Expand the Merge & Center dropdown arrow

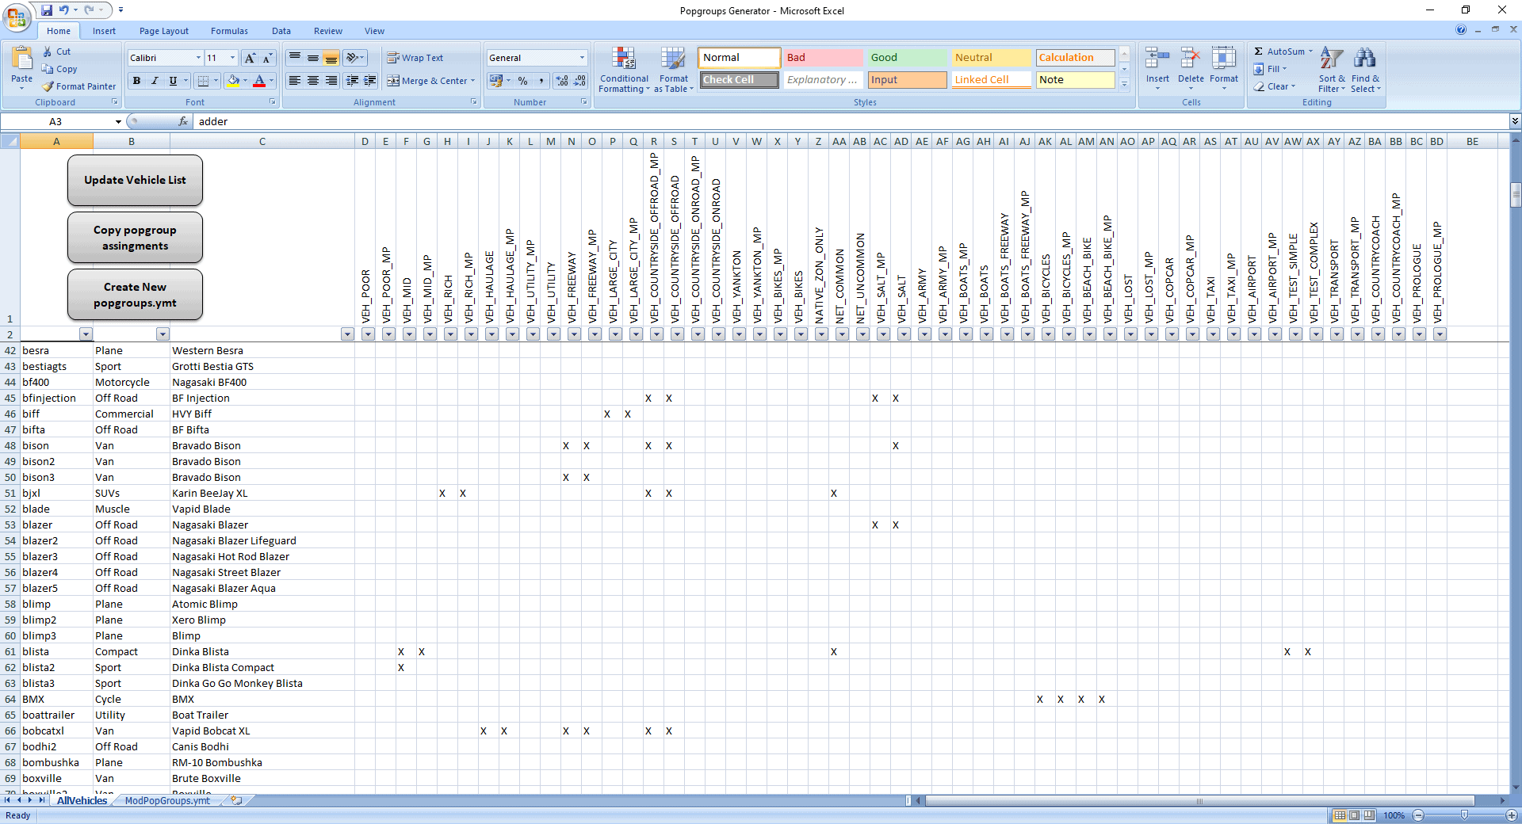[473, 81]
